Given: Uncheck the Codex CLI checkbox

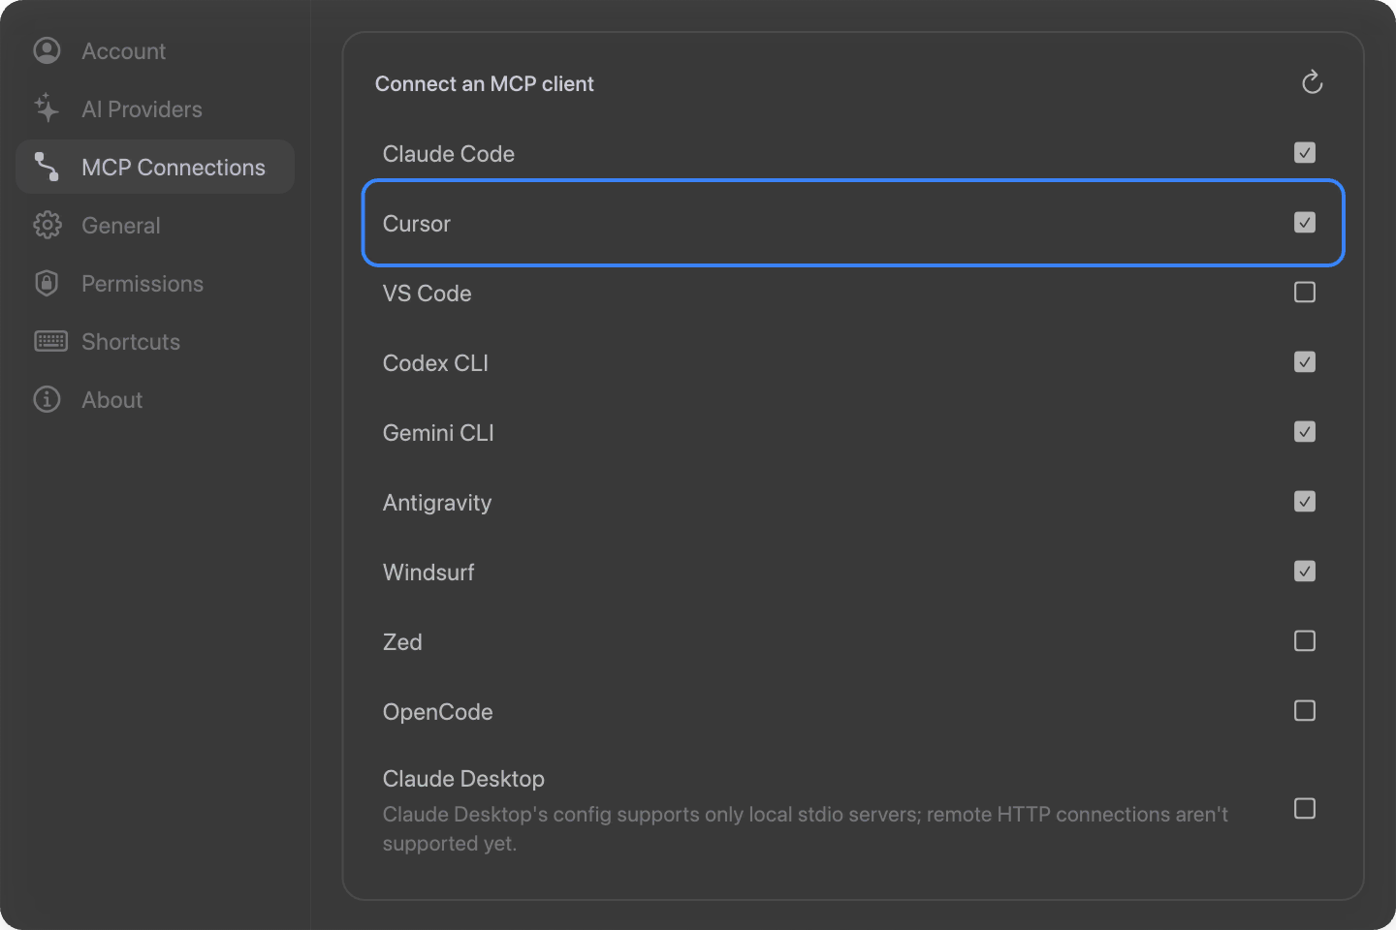Looking at the screenshot, I should 1305,362.
